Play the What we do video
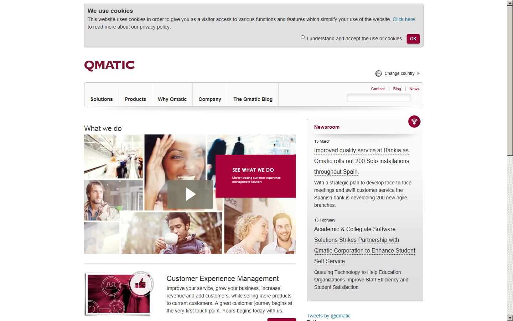 [x=190, y=194]
